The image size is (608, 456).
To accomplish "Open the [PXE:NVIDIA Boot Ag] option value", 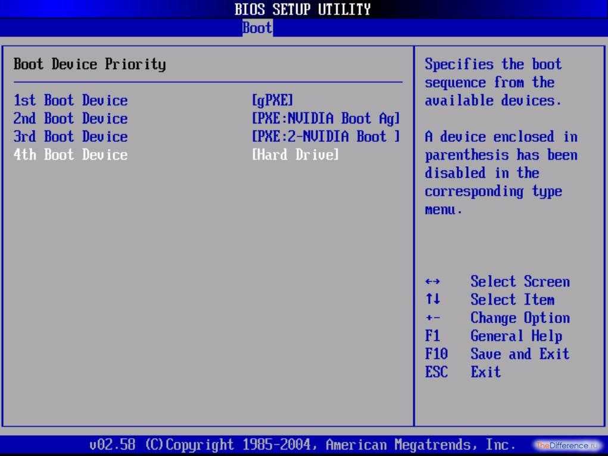I will pos(325,119).
